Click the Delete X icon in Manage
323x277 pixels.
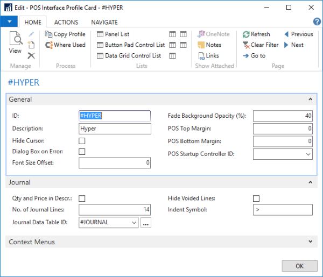[x=31, y=55]
